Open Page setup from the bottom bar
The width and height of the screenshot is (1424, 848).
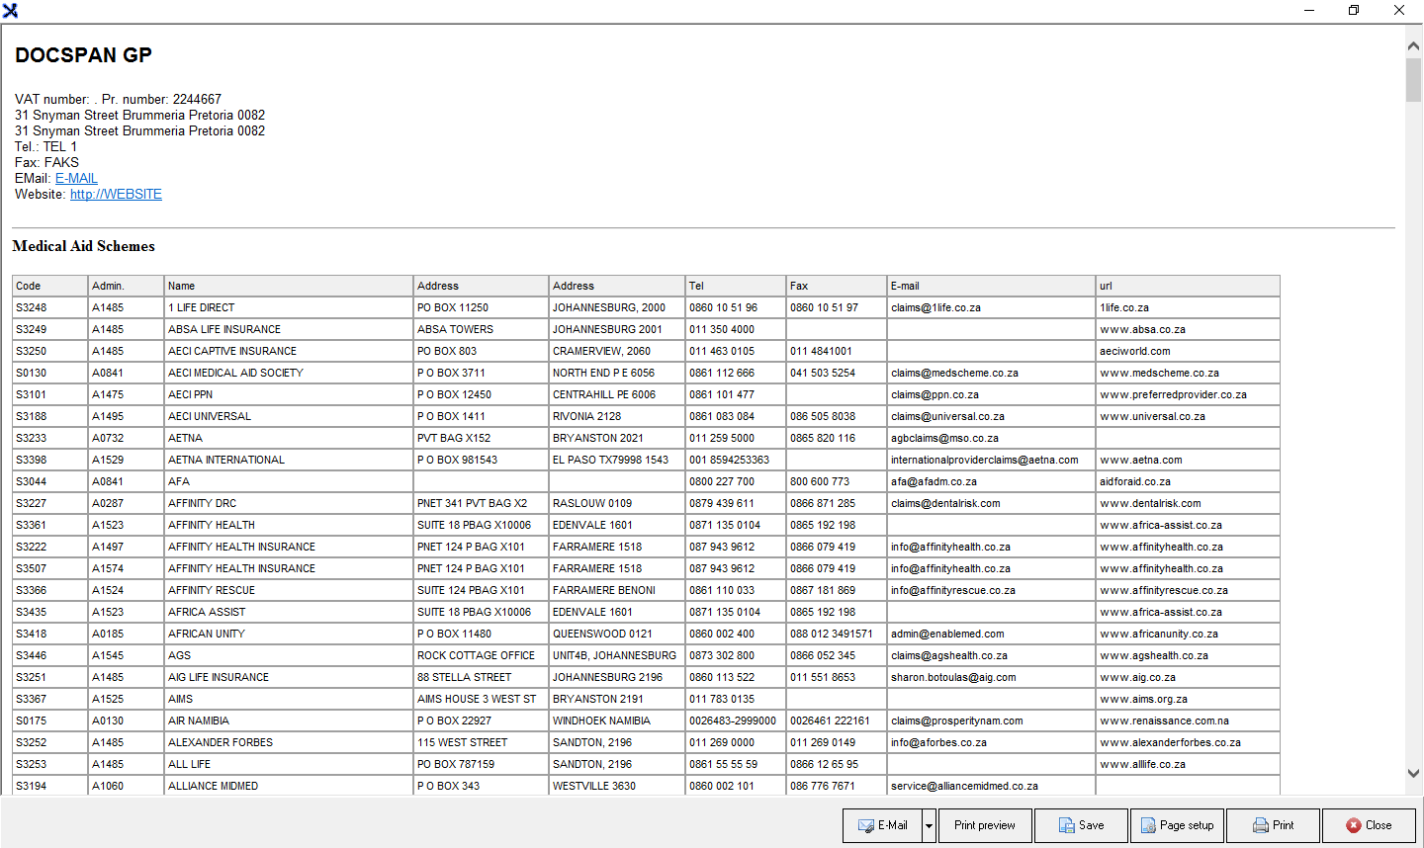tap(1177, 825)
